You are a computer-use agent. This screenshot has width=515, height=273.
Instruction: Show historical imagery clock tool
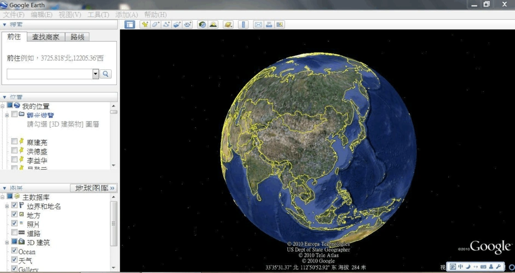pos(202,24)
